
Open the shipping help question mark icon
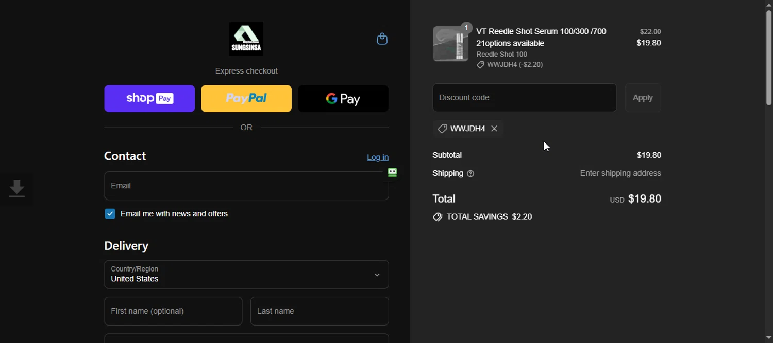coord(470,174)
